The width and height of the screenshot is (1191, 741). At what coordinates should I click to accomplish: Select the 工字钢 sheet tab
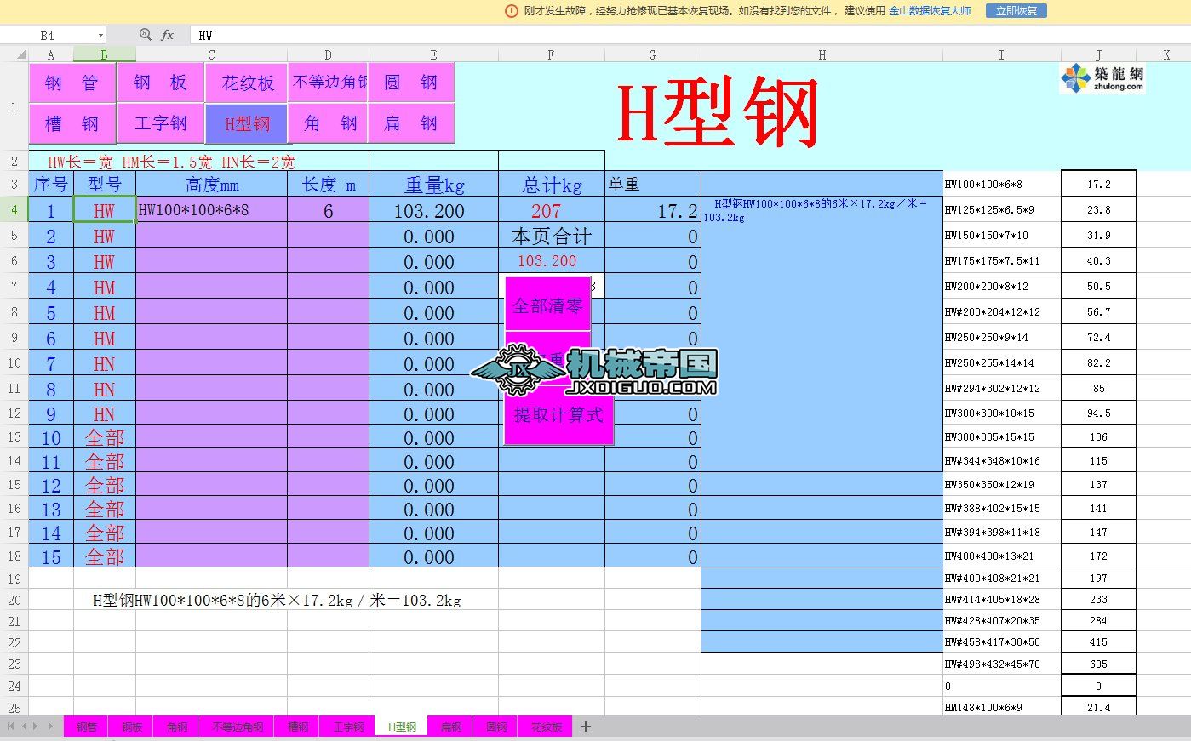coord(347,727)
